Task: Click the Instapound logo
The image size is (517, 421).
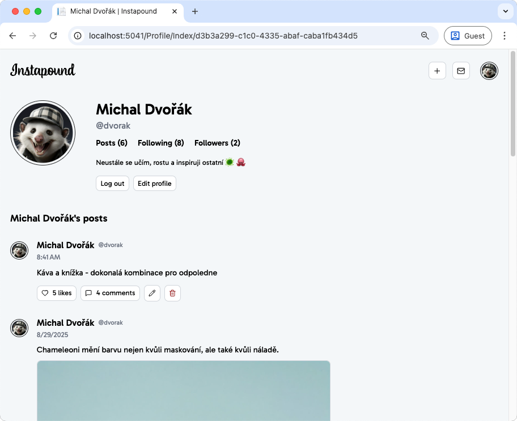Action: tap(43, 71)
